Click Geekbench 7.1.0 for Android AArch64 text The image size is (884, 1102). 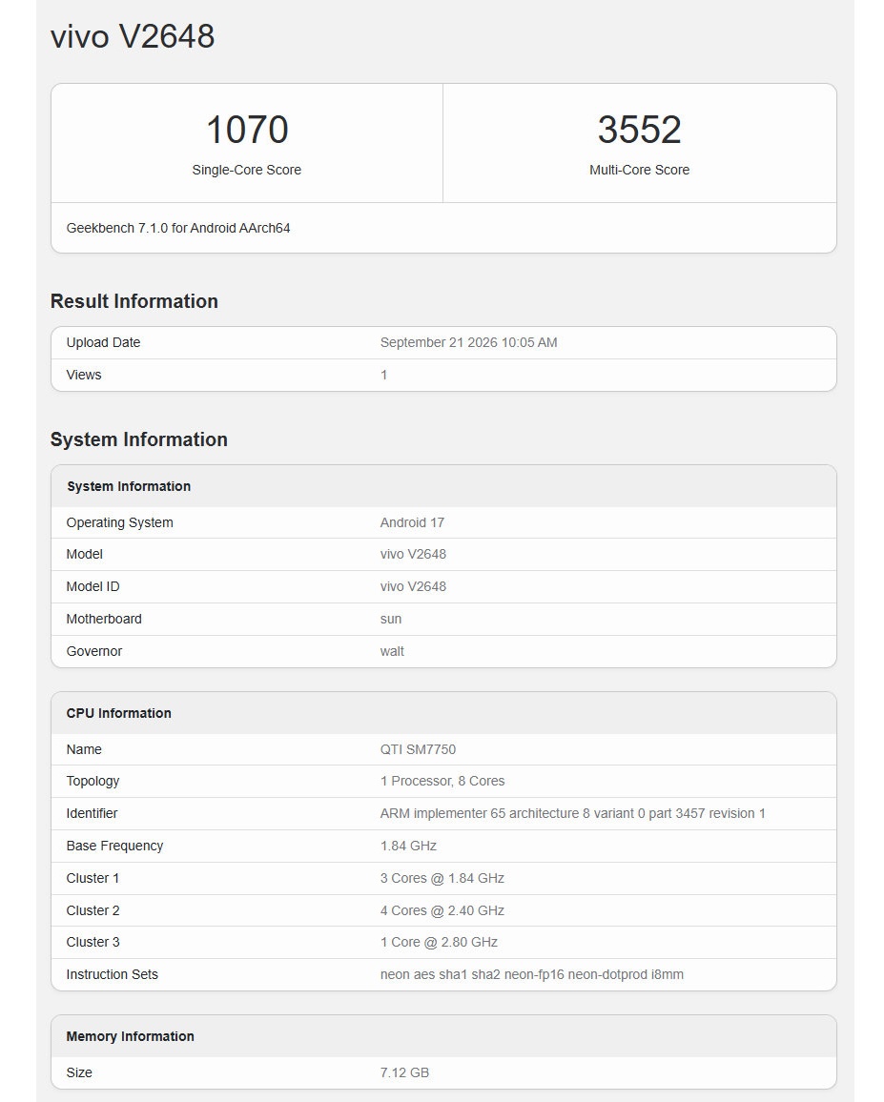click(178, 229)
